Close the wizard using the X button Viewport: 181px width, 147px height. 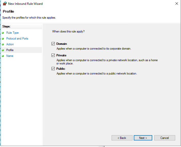pos(176,4)
